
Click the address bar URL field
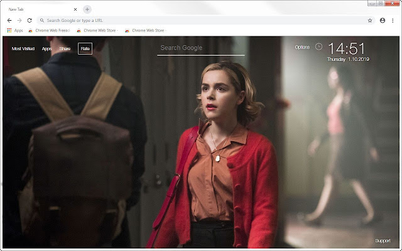tap(205, 21)
